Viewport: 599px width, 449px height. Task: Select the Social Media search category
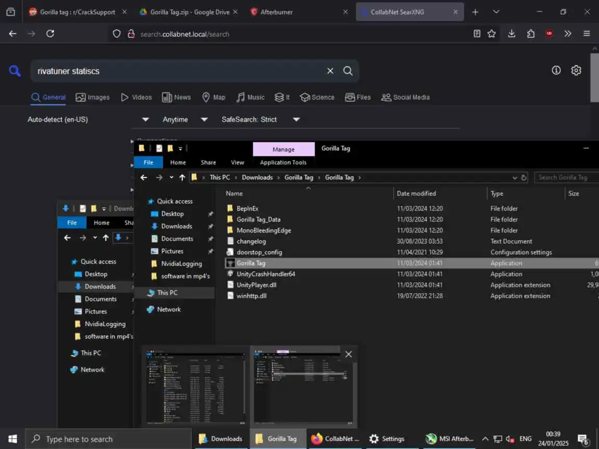point(406,97)
